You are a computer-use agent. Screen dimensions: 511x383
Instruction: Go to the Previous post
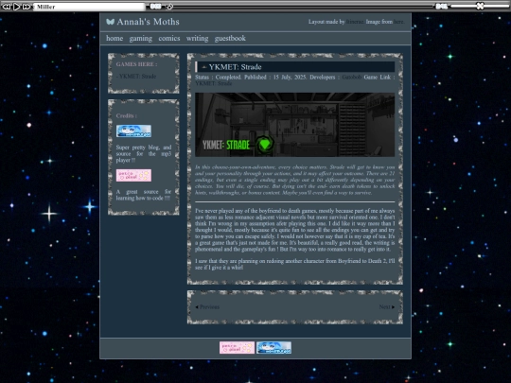click(207, 306)
